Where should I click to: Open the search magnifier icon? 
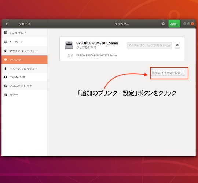pos(164,24)
